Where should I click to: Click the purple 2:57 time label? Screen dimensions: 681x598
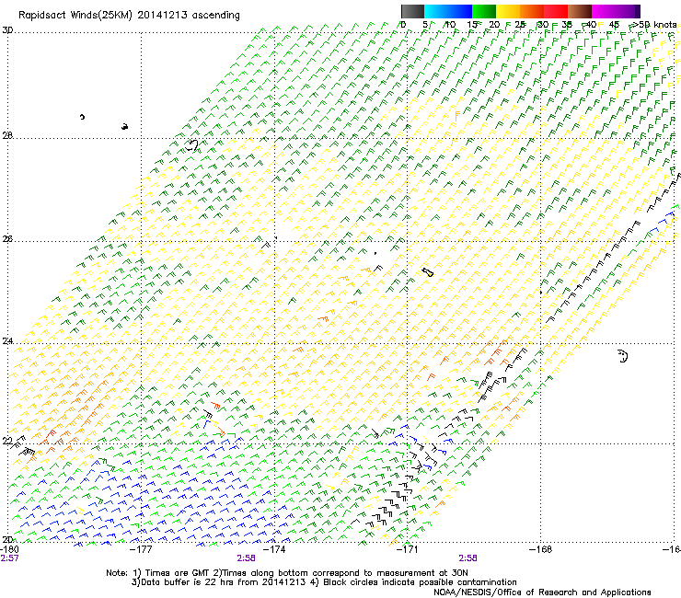[9, 558]
